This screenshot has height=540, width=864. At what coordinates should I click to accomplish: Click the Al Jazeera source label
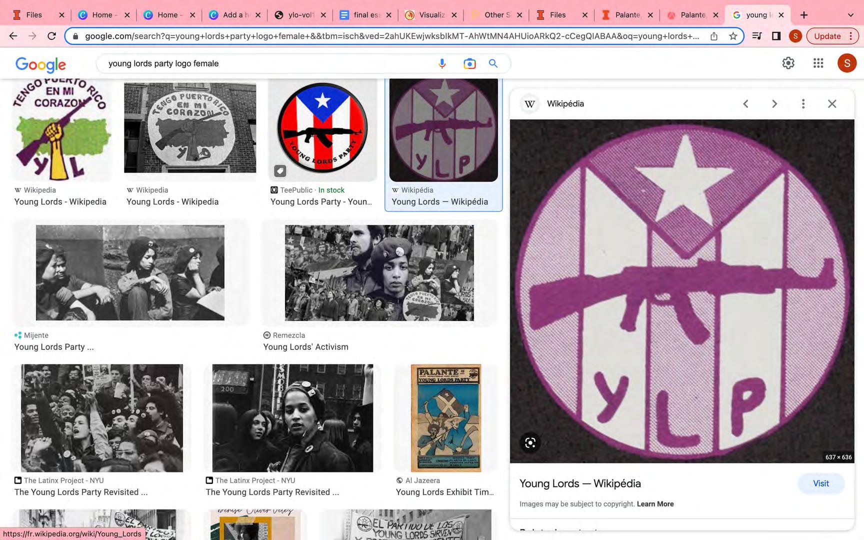(422, 480)
